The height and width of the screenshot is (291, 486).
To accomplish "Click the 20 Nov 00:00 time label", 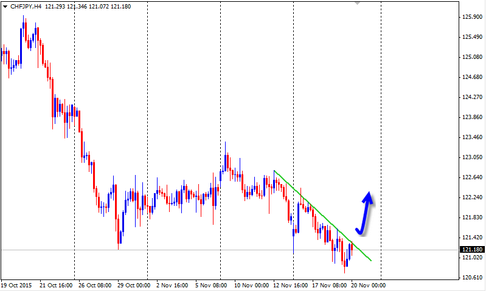I will coord(368,286).
